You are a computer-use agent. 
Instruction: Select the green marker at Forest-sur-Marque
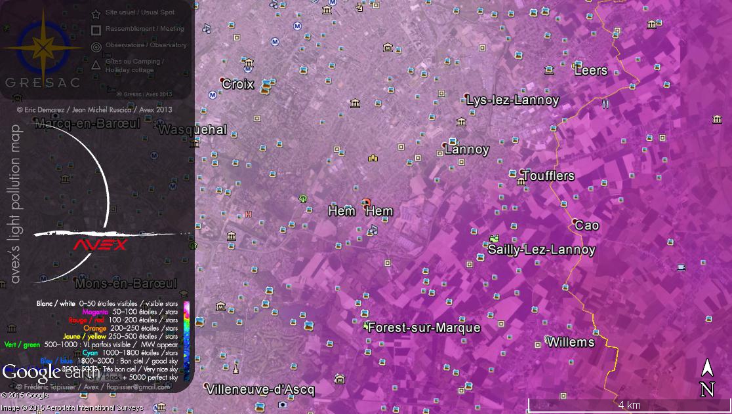(x=365, y=325)
